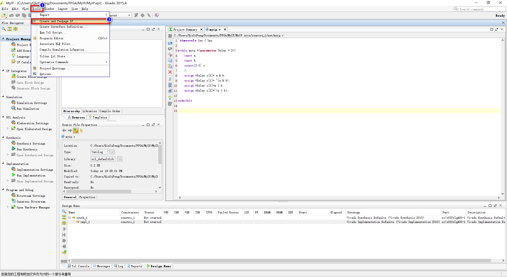Click the Library field showing xil_defaultlib
507x277 pixels.
[x=103, y=159]
